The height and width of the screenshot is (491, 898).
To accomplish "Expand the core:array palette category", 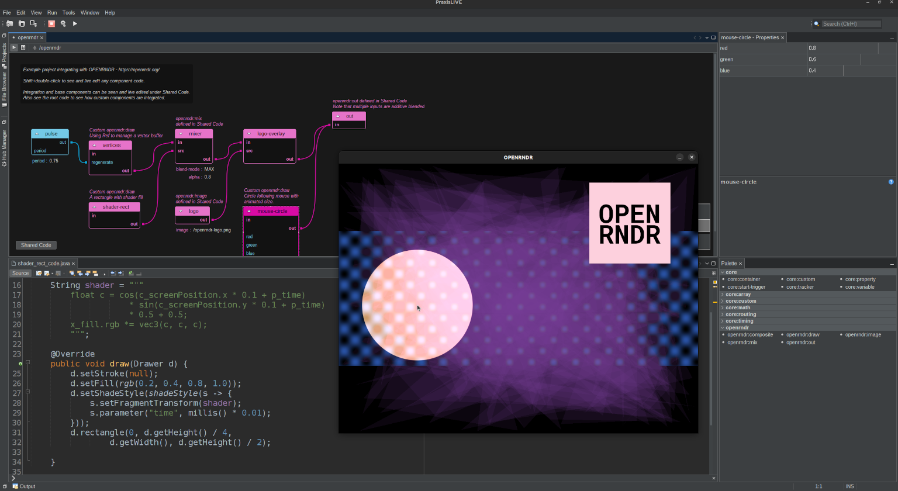I will click(723, 295).
